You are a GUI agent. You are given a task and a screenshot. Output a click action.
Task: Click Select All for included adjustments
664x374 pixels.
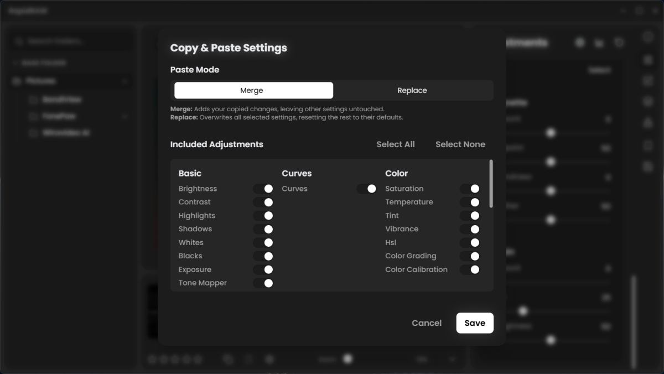[x=395, y=144]
